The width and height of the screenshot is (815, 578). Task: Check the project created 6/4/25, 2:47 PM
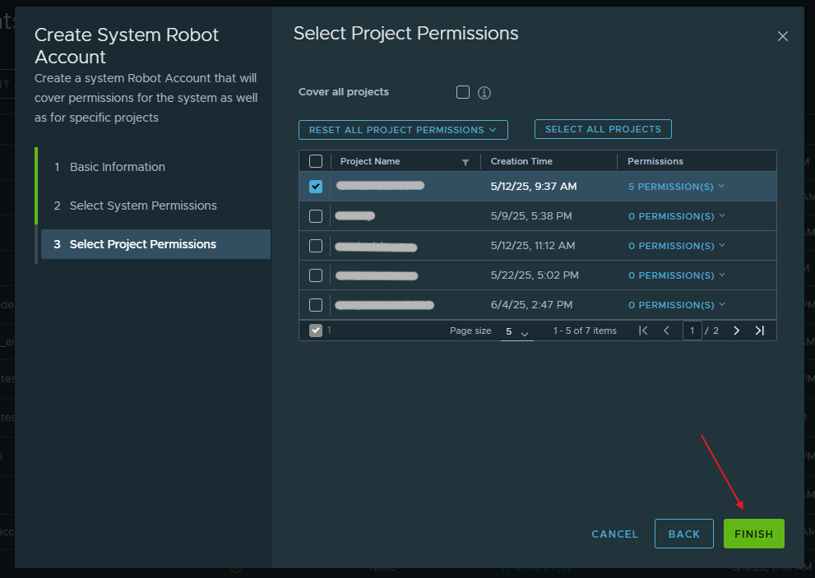pos(316,305)
